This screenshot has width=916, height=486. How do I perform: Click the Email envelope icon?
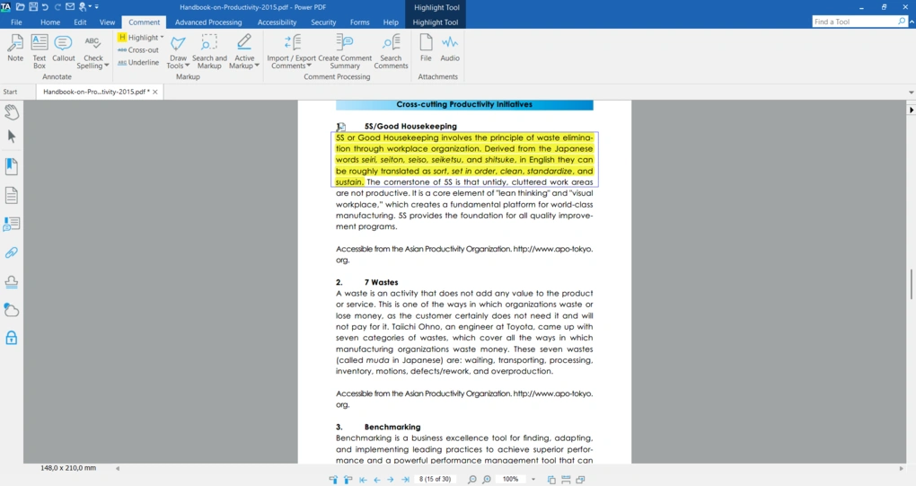(x=69, y=7)
